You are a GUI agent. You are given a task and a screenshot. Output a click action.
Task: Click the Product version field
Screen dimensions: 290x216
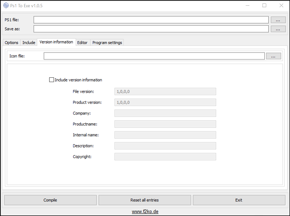pos(165,102)
